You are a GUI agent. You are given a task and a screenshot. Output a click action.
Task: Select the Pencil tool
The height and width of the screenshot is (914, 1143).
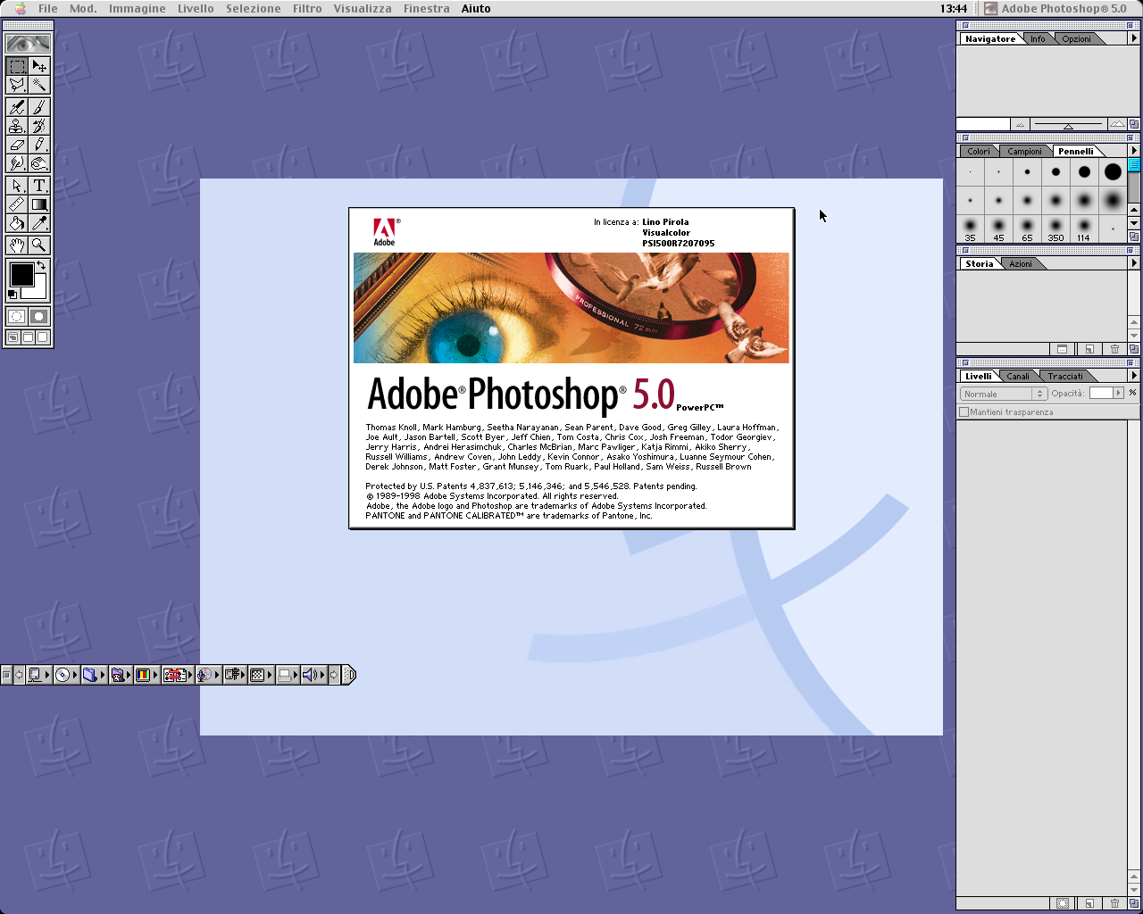(x=39, y=145)
